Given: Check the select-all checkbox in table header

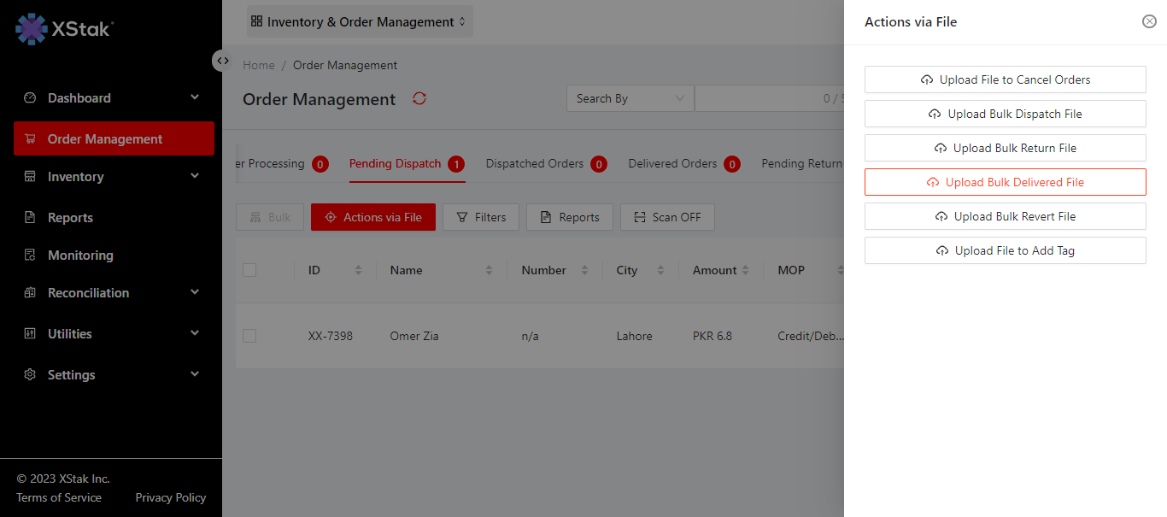Looking at the screenshot, I should point(249,270).
